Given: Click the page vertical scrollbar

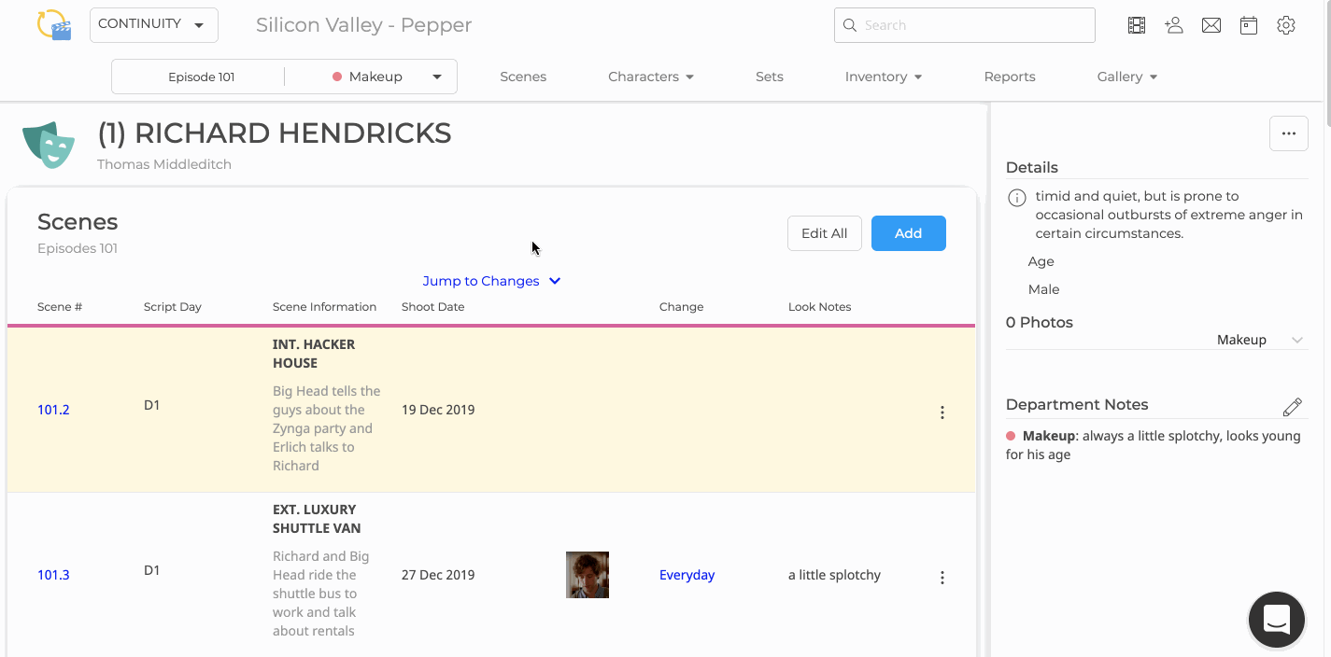Looking at the screenshot, I should [1326, 65].
